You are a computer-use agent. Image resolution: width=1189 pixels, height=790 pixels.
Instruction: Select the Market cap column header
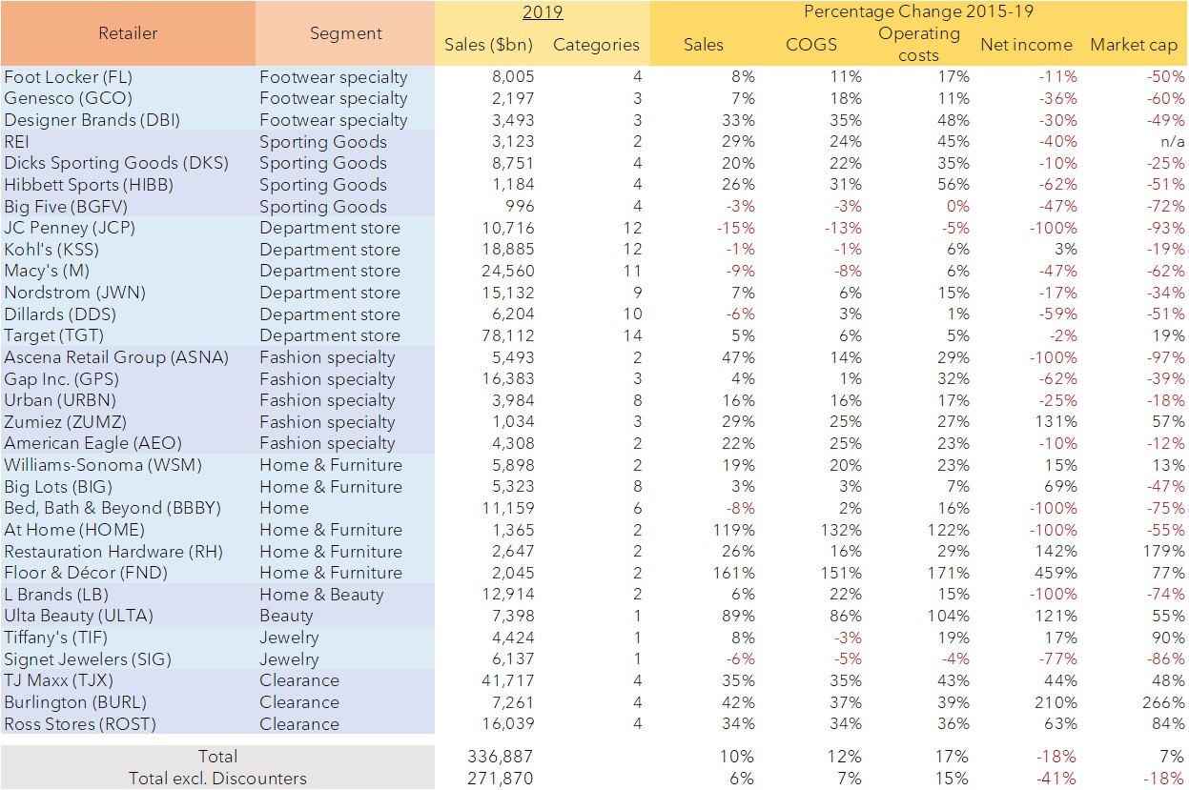1134,45
